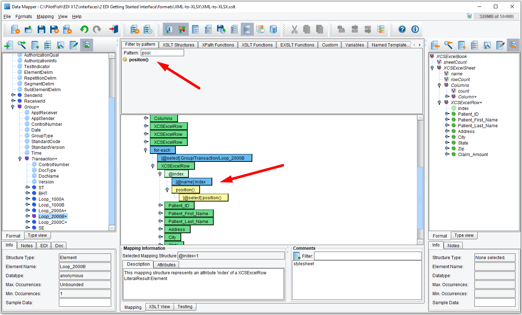Select the [@name]:index mapping node
This screenshot has width=522, height=315.
(192, 182)
